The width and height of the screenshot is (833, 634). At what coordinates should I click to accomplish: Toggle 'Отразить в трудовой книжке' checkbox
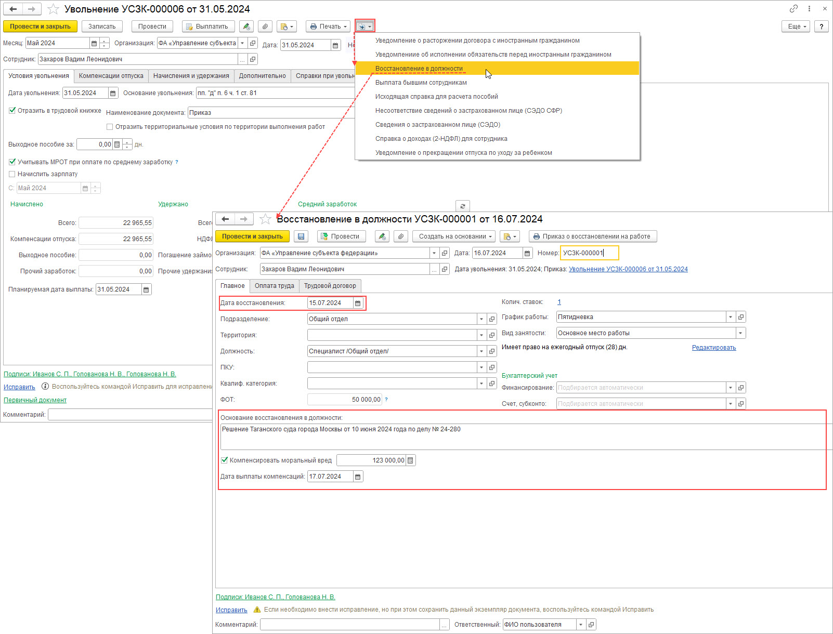[x=12, y=111]
